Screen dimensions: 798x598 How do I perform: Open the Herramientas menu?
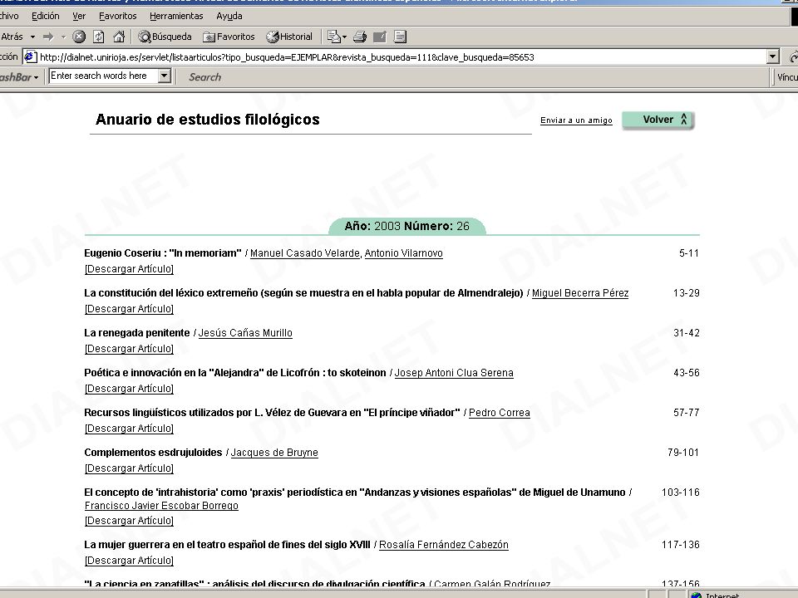pos(176,17)
